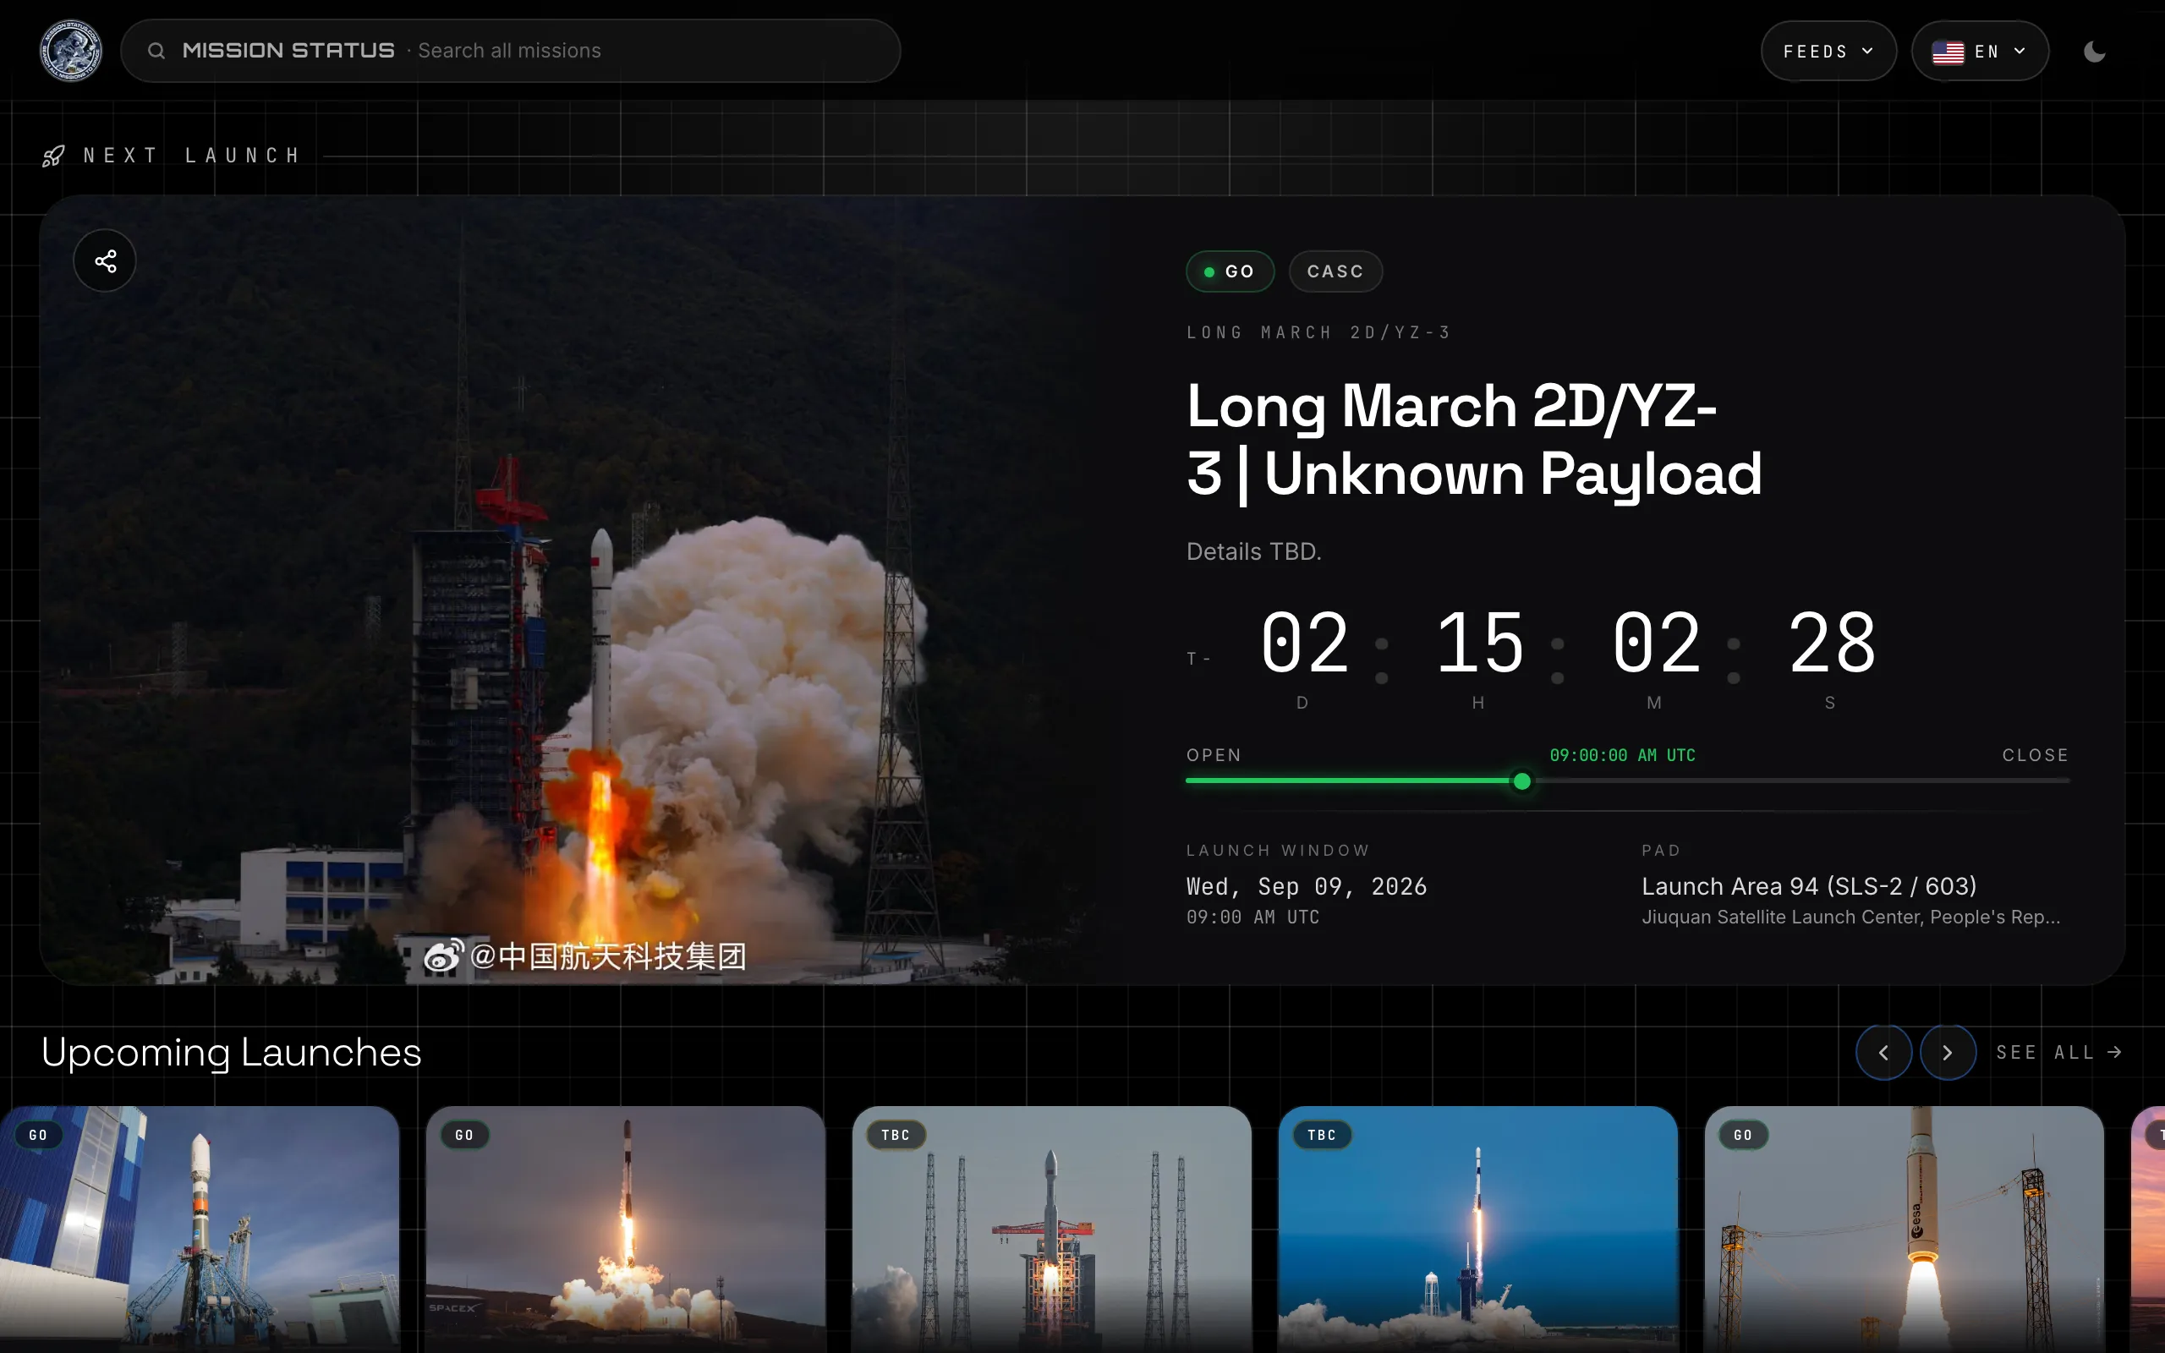Click the featured Long March launch photo
The height and width of the screenshot is (1353, 2165).
coord(573,590)
